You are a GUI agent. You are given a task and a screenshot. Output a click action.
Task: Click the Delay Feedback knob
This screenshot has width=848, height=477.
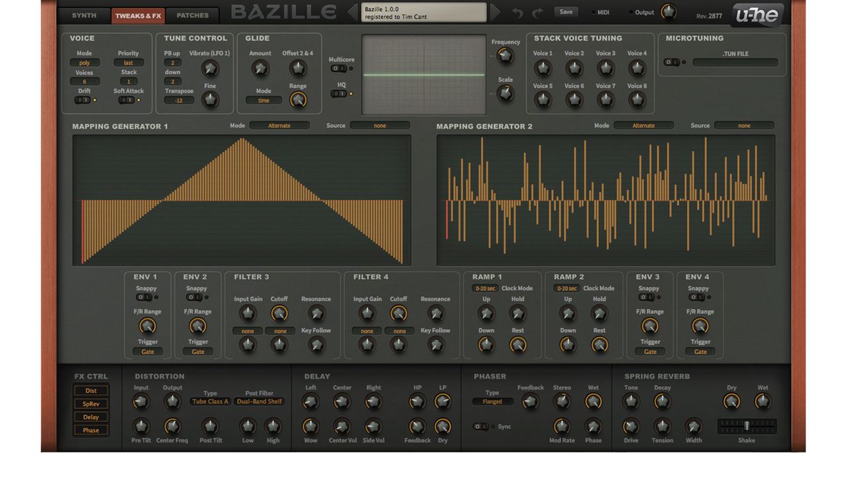point(417,426)
